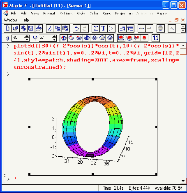Choose patch style plot rendering
This screenshot has height=193, width=187.
point(64,38)
